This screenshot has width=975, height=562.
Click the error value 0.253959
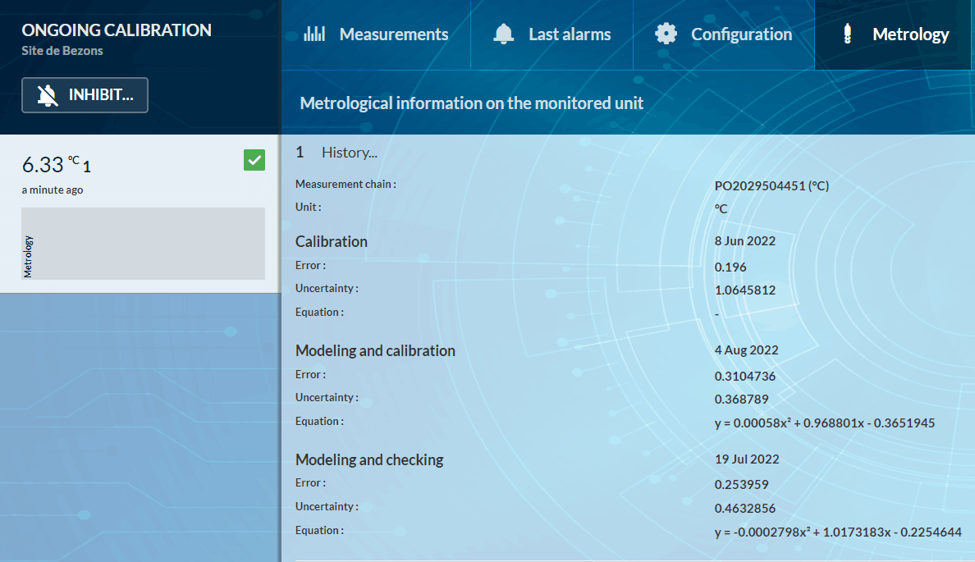pos(741,485)
